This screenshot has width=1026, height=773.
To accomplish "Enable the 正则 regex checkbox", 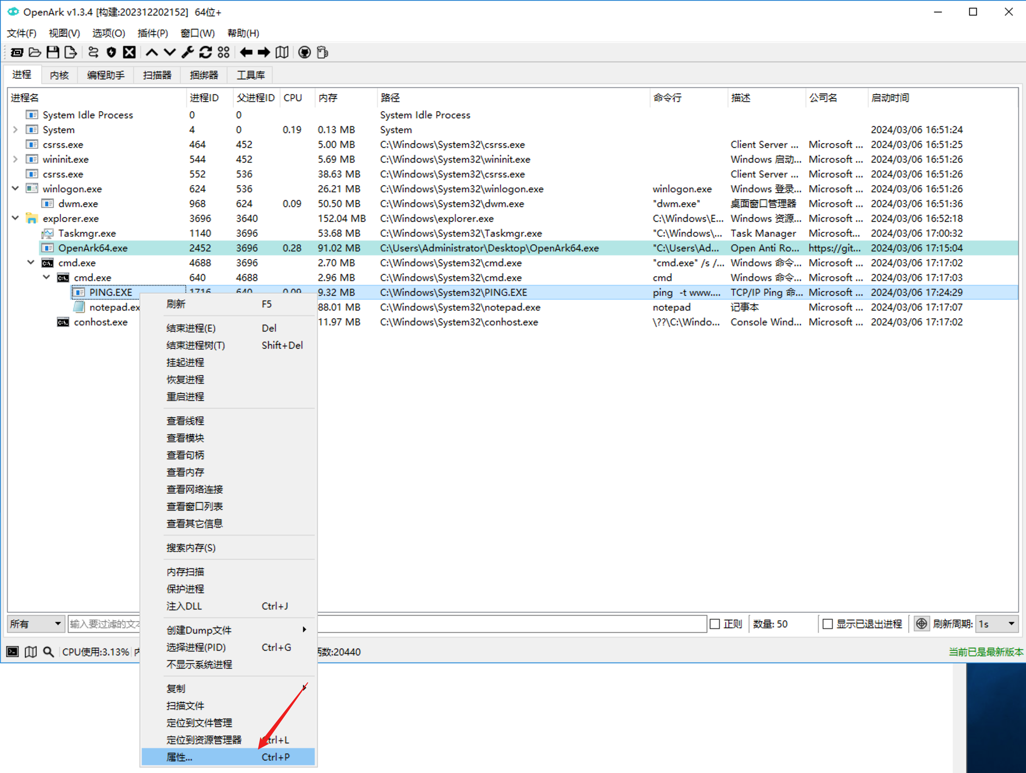I will (715, 624).
